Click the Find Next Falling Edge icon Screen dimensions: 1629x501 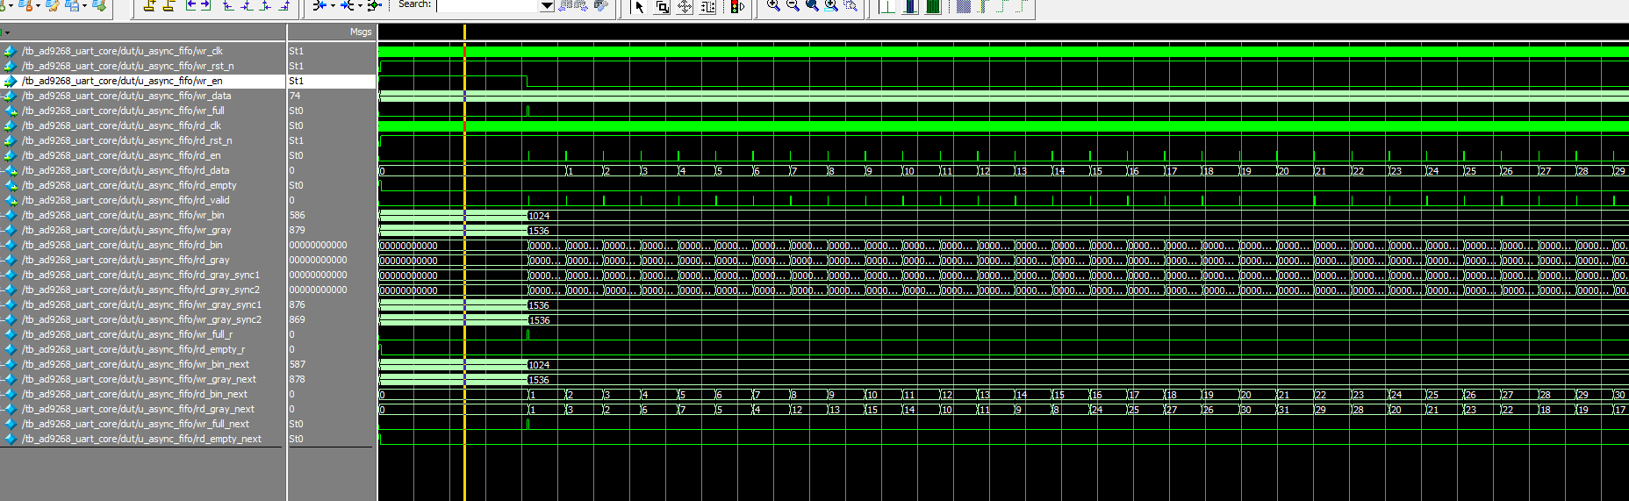pos(247,5)
